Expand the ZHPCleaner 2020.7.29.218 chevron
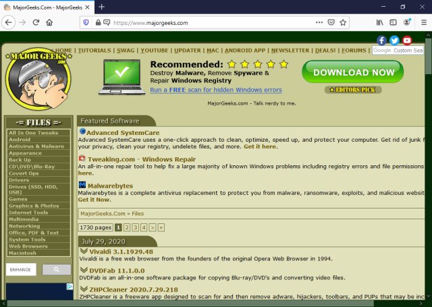Viewport: 432px width, 307px height. pos(84,289)
